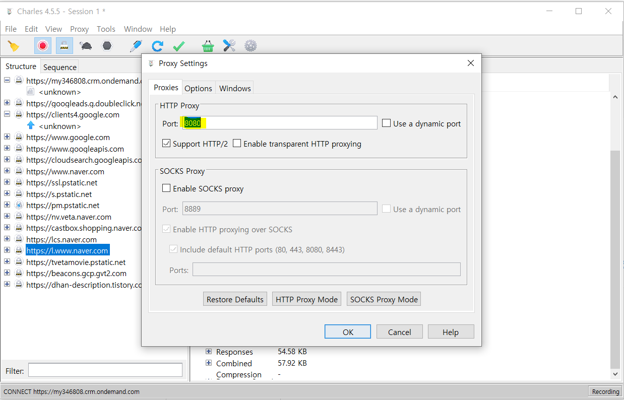Image resolution: width=624 pixels, height=400 pixels.
Task: Click the blue Repeat arrow icon
Action: [x=157, y=46]
